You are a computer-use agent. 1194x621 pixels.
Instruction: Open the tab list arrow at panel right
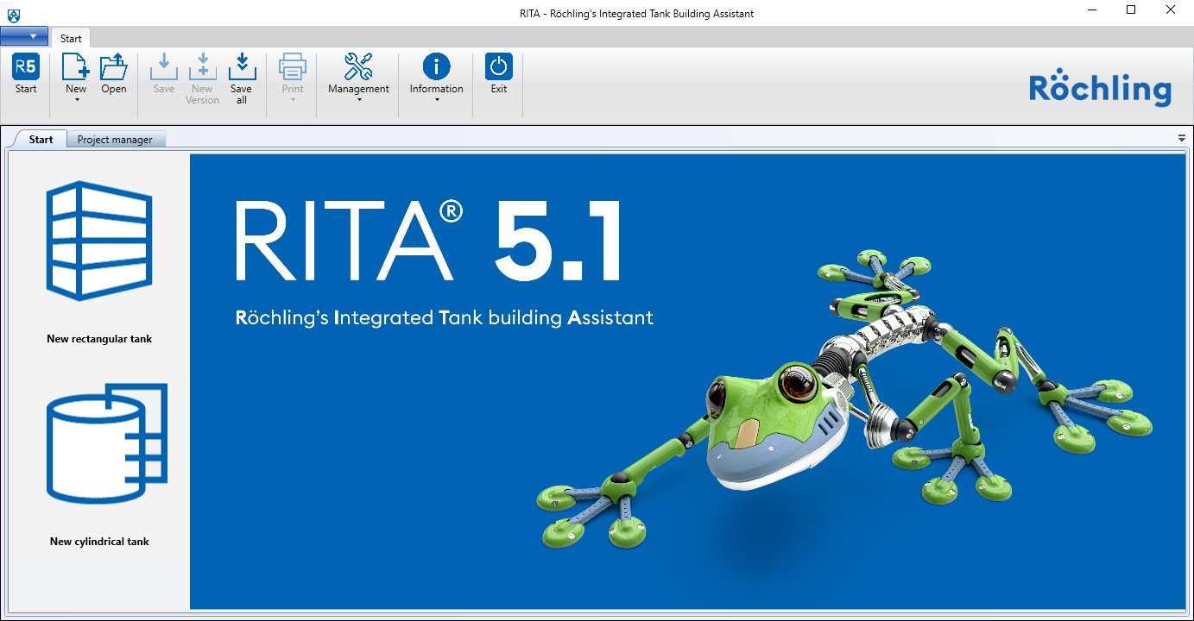click(1181, 138)
